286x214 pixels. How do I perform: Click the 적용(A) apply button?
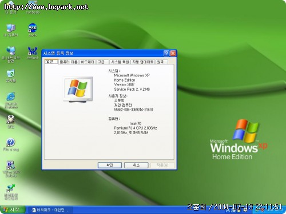click(162, 165)
